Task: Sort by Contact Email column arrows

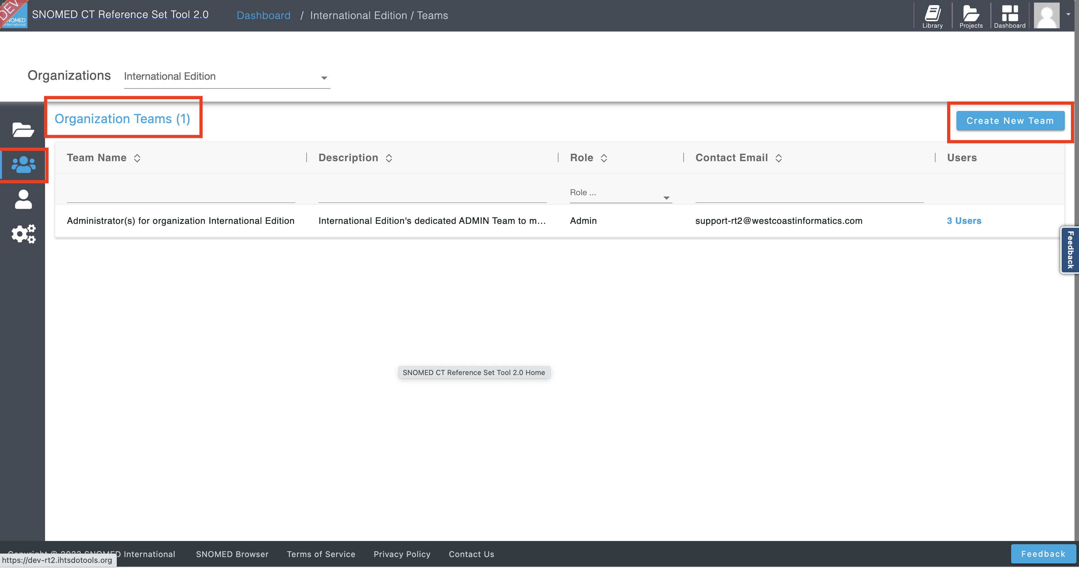Action: (778, 158)
